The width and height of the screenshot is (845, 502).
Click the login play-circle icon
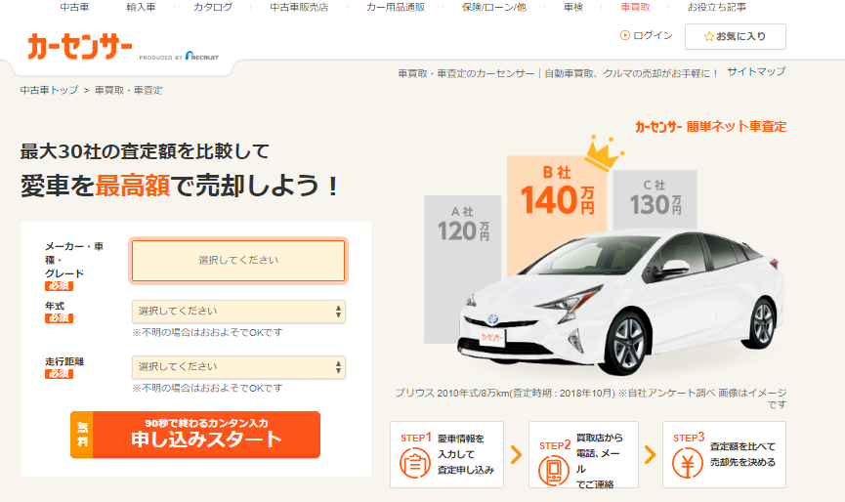pyautogui.click(x=624, y=35)
